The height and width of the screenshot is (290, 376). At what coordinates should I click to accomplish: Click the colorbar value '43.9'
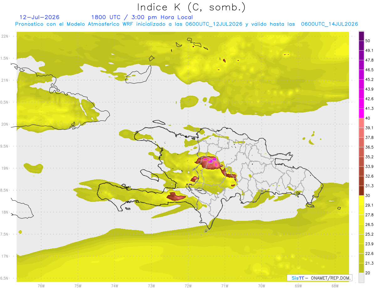tap(369, 89)
